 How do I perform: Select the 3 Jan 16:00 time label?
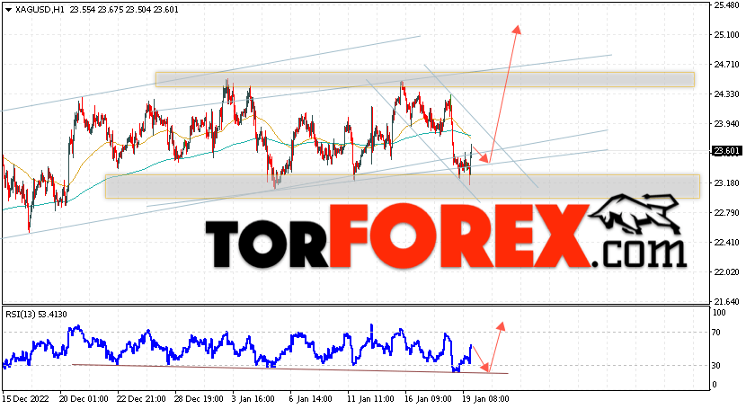(x=253, y=398)
